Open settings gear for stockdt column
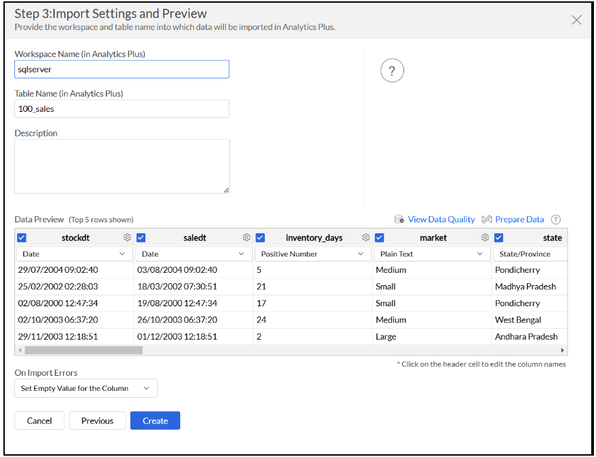596x457 pixels. tap(127, 237)
